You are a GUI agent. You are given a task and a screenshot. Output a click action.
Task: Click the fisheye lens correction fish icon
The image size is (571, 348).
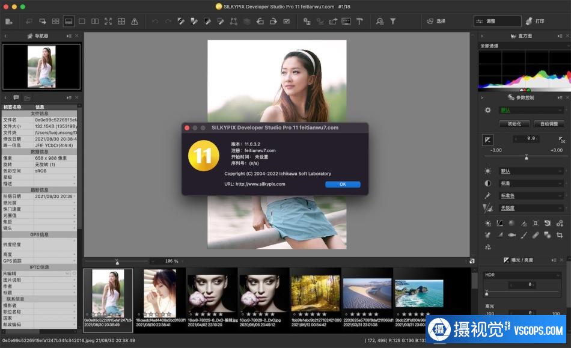pyautogui.click(x=511, y=235)
